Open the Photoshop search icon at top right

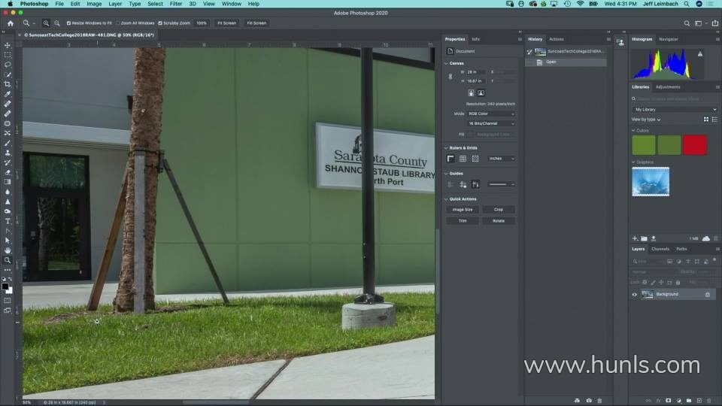687,23
